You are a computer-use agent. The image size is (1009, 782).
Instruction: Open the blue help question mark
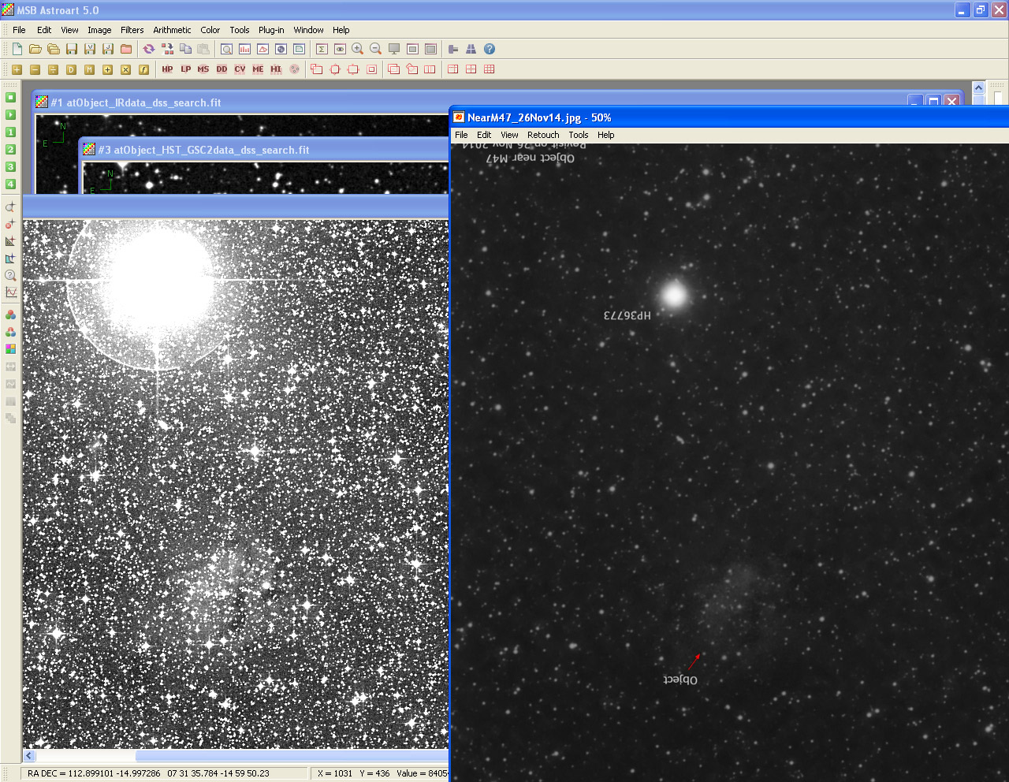(x=490, y=49)
